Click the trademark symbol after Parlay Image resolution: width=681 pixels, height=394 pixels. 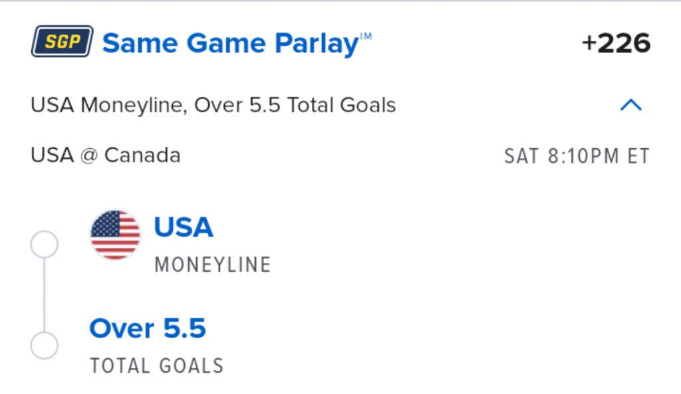(366, 35)
